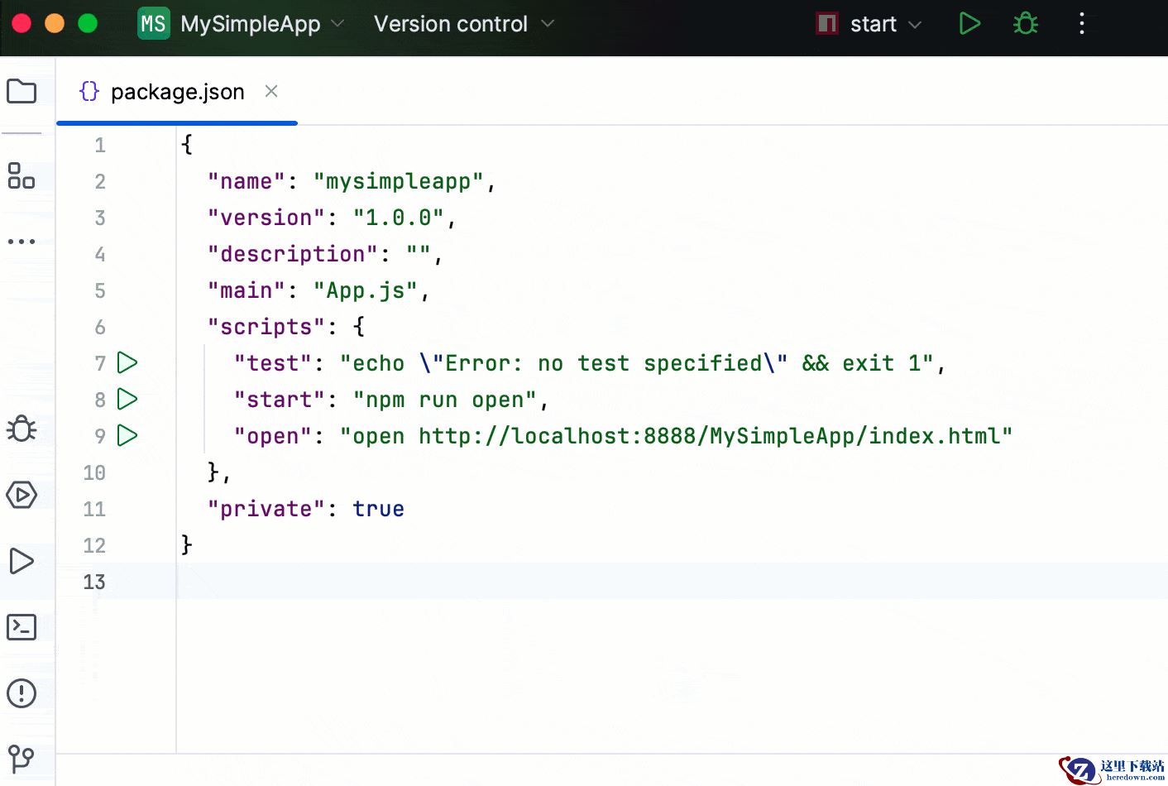Run the 'start' configuration from toolbar
The width and height of the screenshot is (1168, 786).
[x=969, y=24]
